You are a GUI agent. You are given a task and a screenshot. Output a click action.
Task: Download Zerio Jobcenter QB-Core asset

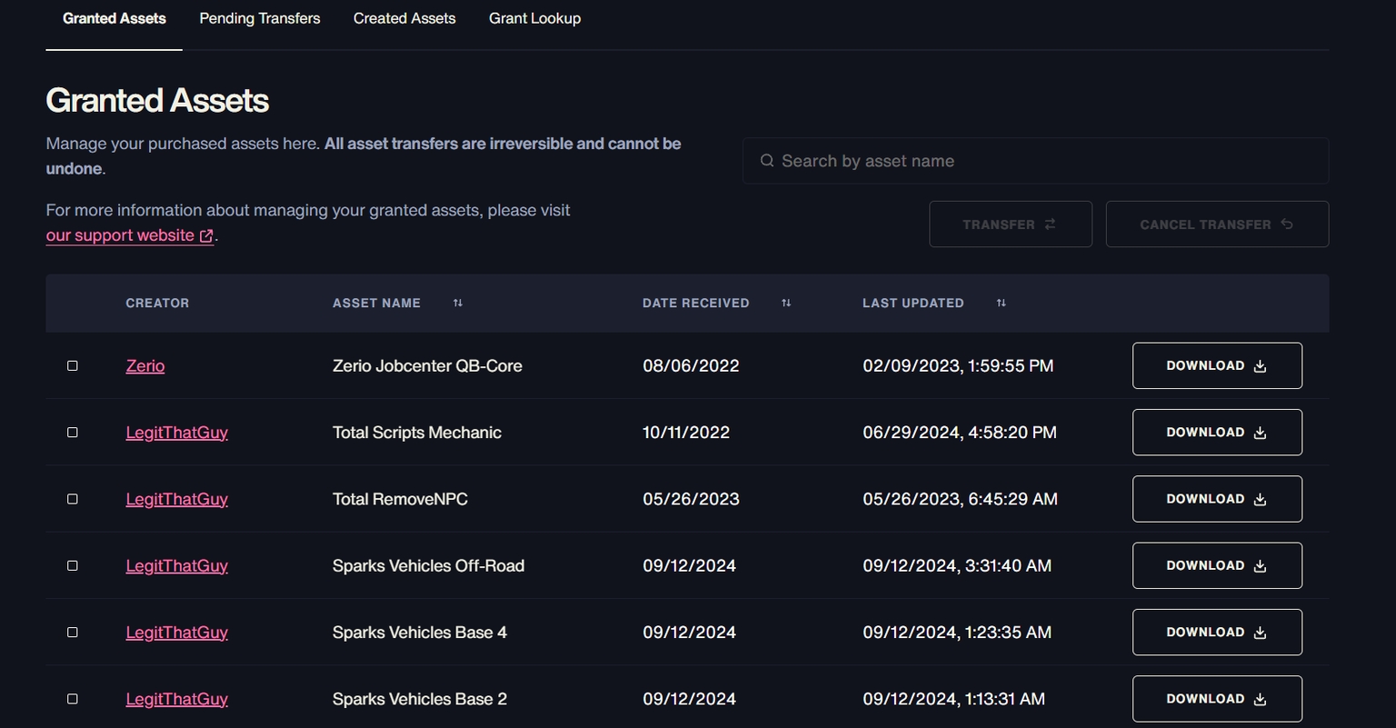[x=1217, y=365]
